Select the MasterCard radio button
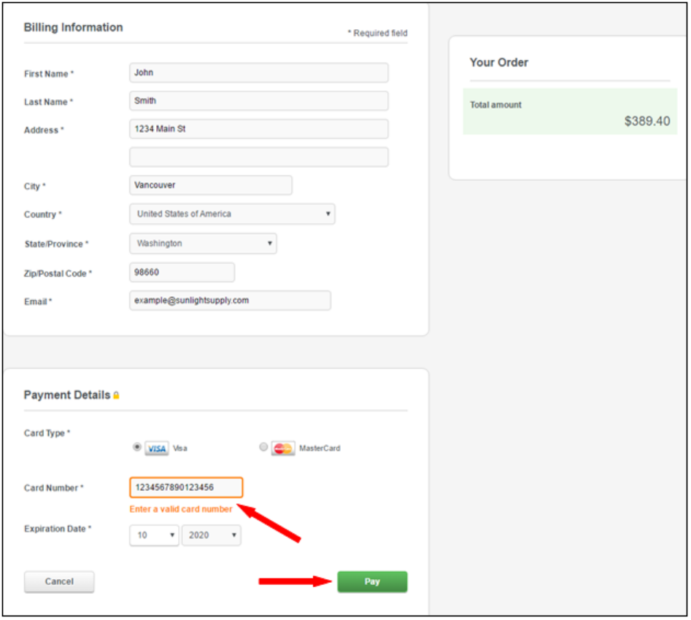 263,447
